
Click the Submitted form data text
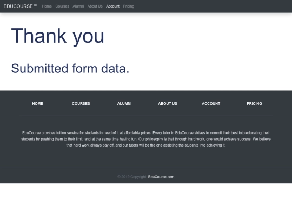pos(70,68)
